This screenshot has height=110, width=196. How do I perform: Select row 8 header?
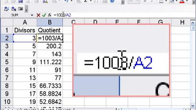click(x=7, y=86)
